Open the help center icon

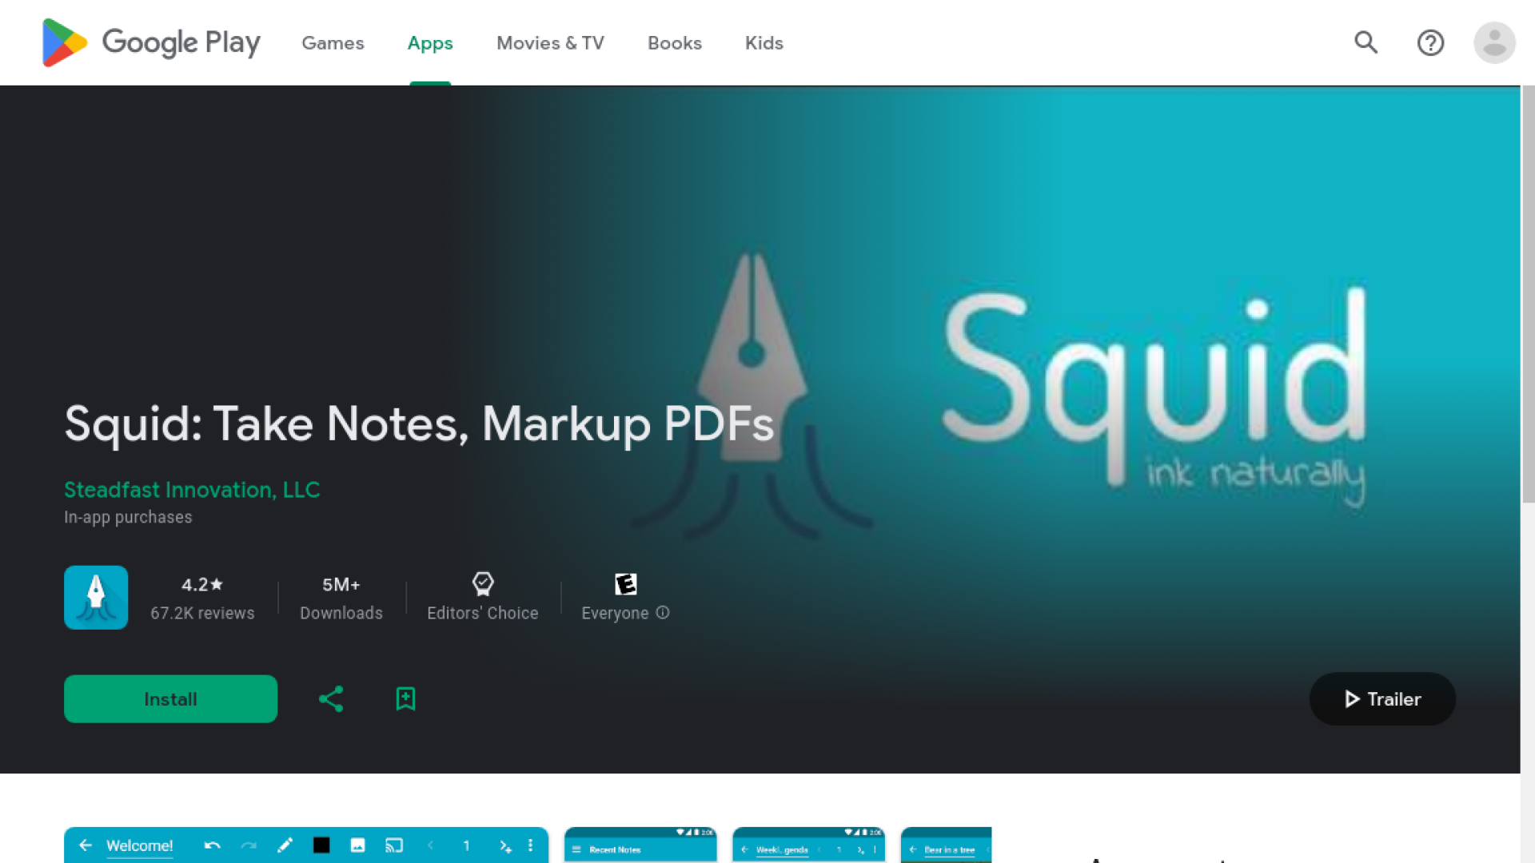tap(1430, 42)
